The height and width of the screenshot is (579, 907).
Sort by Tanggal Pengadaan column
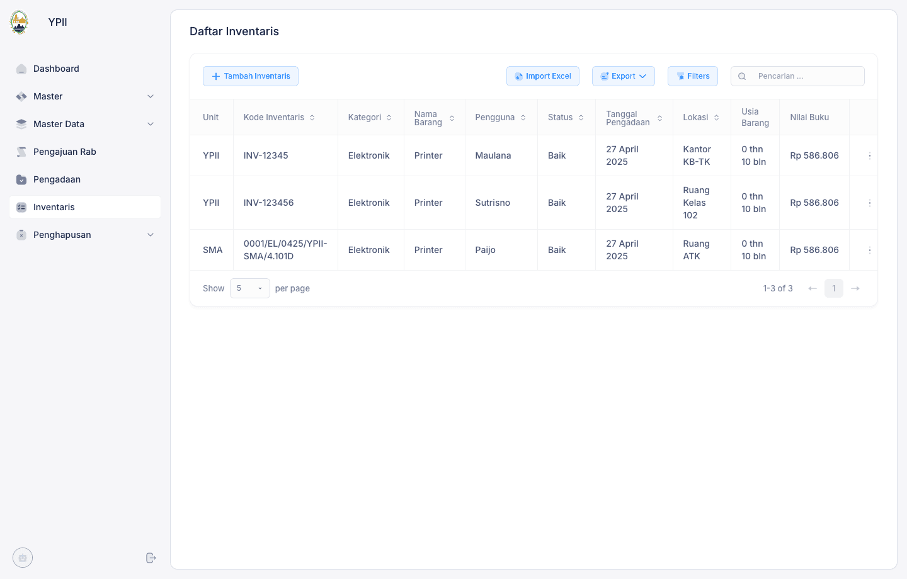659,118
